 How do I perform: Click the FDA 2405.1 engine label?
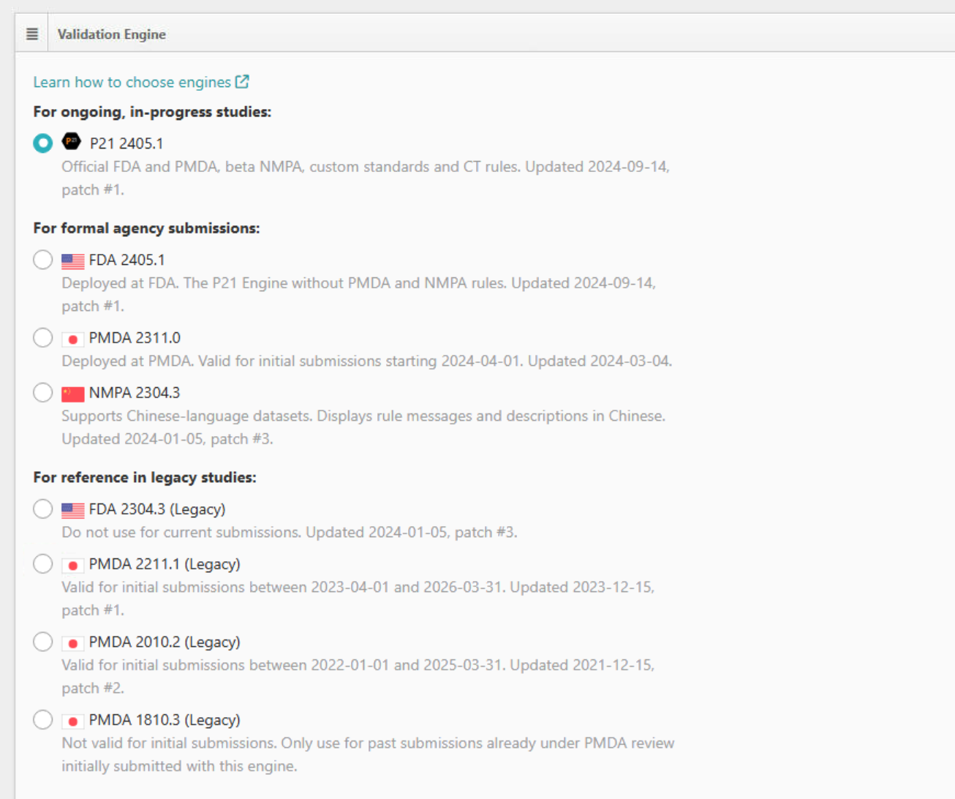(x=127, y=260)
